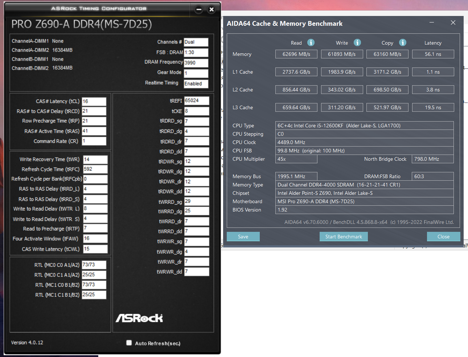Click the Row Precharge Time (tRP) field
The width and height of the screenshot is (468, 357).
point(94,121)
